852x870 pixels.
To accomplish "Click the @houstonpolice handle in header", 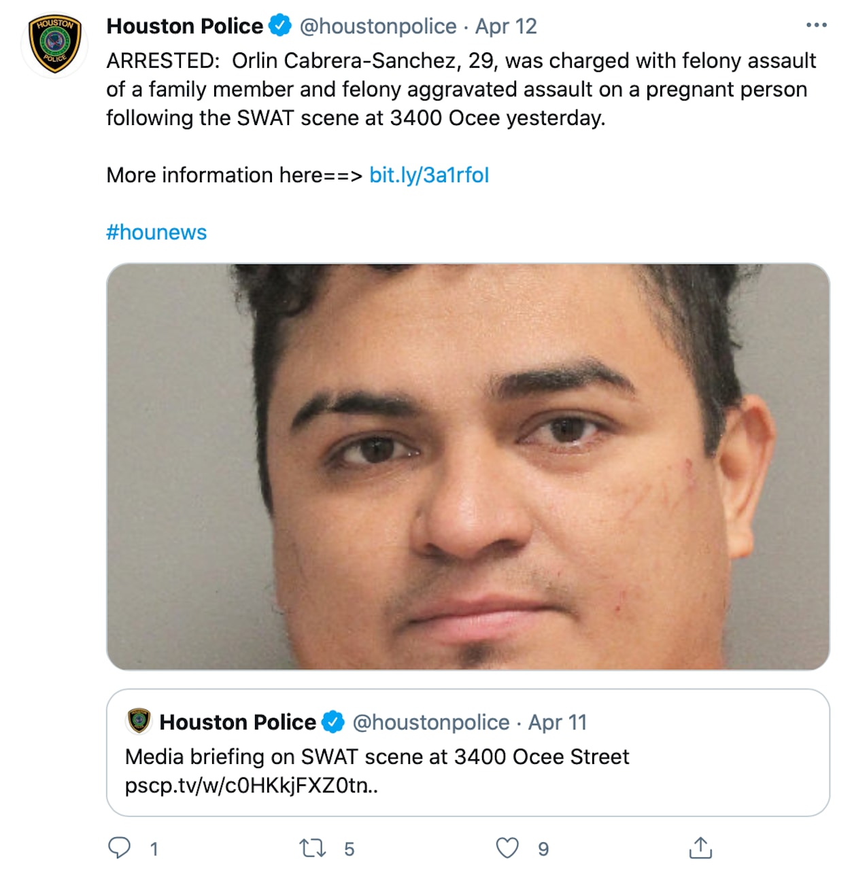I will point(378,26).
